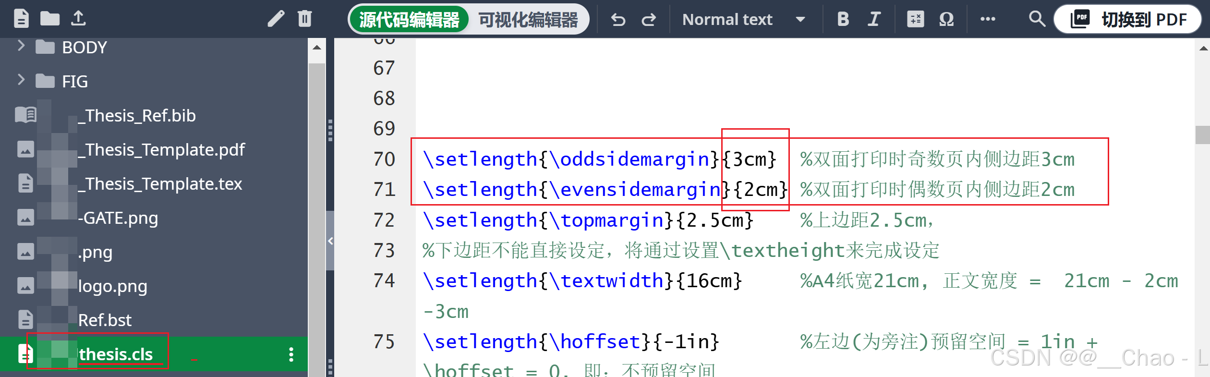Click the editor scrollbar up arrow
The image size is (1210, 377).
[x=1204, y=48]
